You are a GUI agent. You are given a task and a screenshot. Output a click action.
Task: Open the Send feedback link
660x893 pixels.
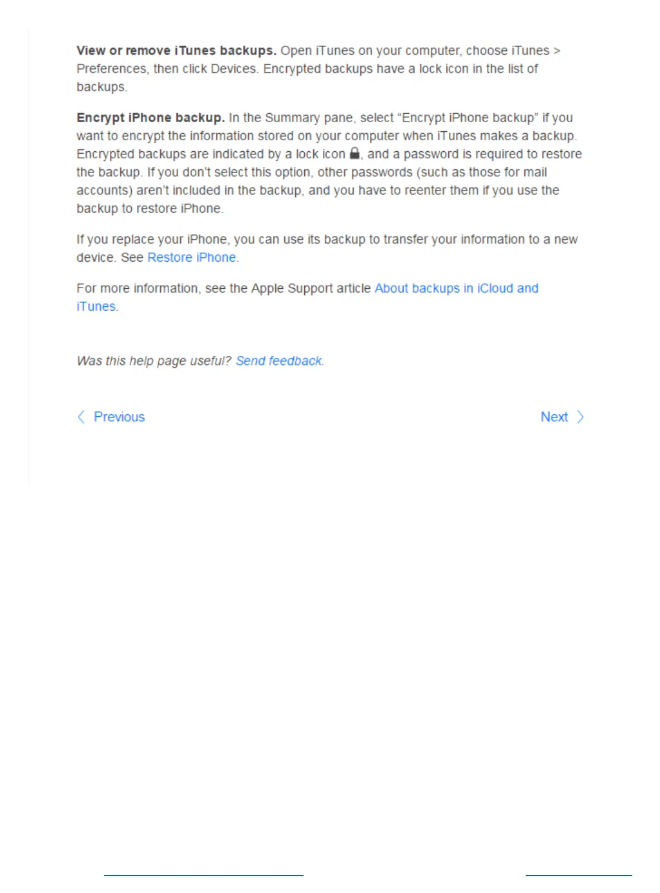279,361
